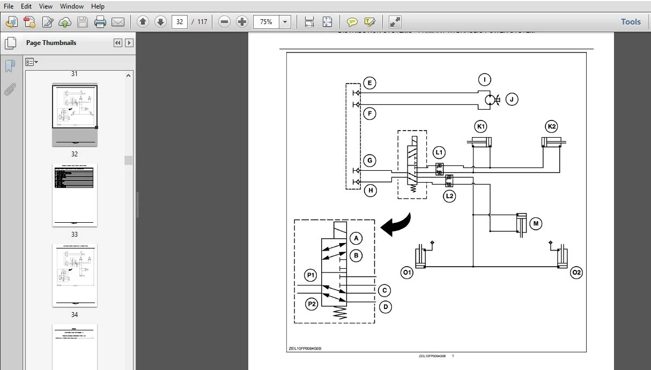Go to previous page with up arrow
The height and width of the screenshot is (370, 651).
(x=143, y=22)
